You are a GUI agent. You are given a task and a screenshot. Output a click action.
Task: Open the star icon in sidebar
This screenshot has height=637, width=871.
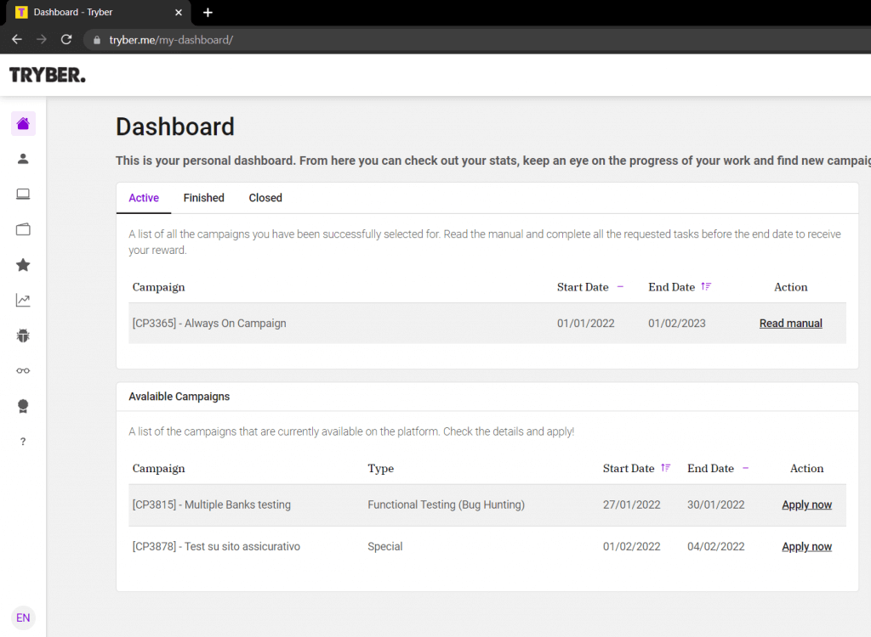click(x=23, y=265)
